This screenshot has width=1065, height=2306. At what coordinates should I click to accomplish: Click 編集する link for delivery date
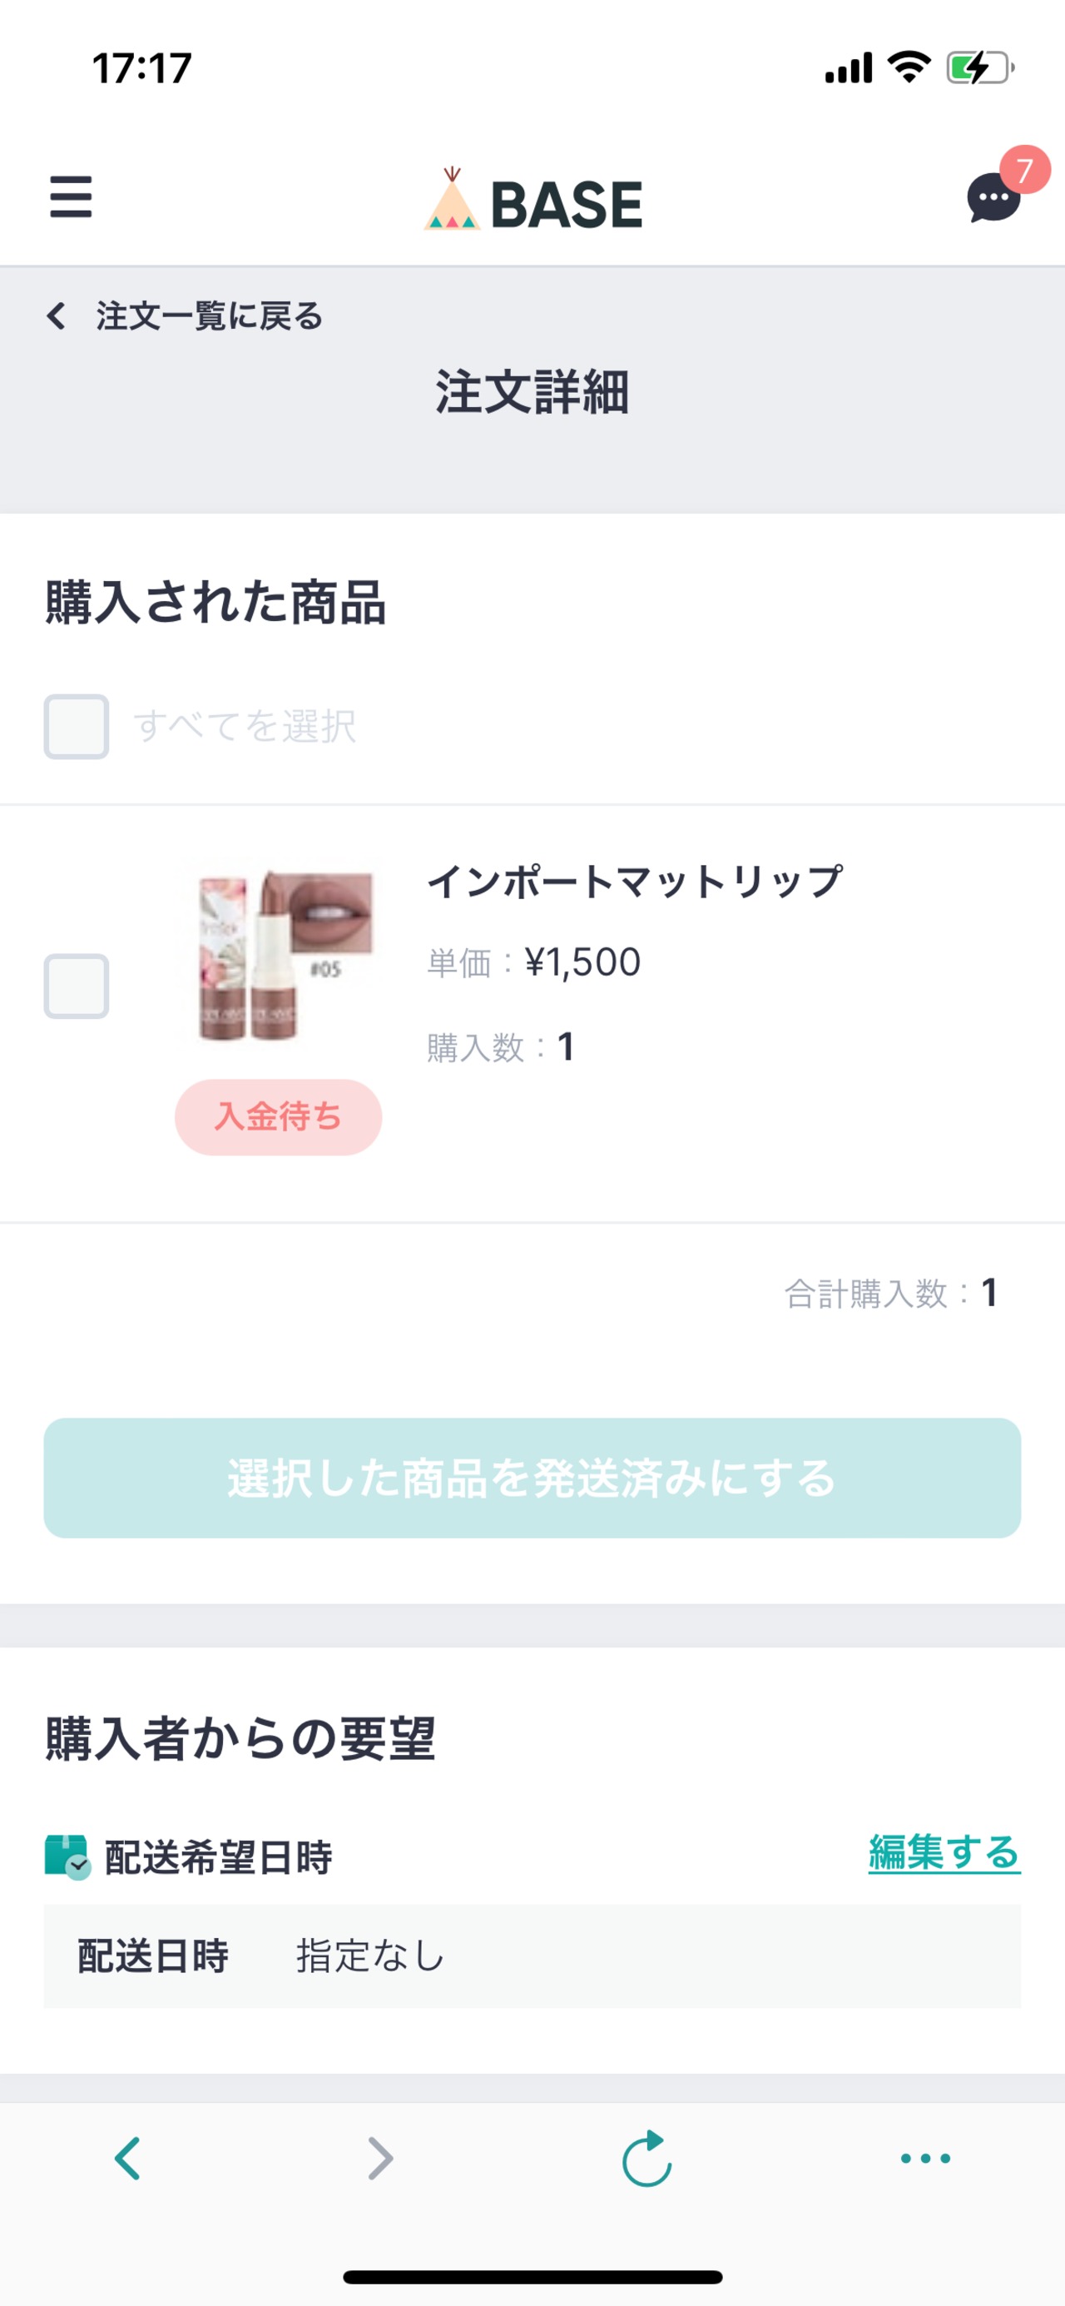pyautogui.click(x=944, y=1852)
